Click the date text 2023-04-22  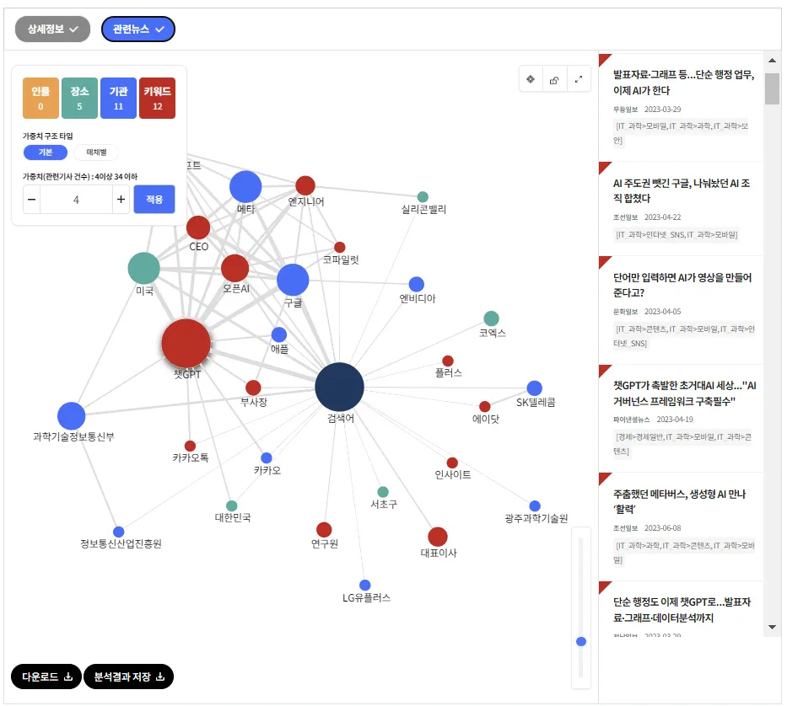662,217
